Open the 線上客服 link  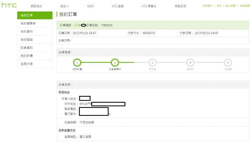(x=231, y=6)
